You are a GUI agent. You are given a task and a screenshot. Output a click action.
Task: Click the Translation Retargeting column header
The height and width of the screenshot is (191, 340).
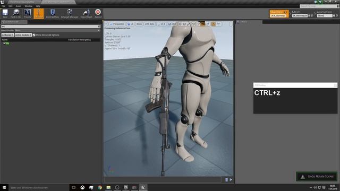79,40
